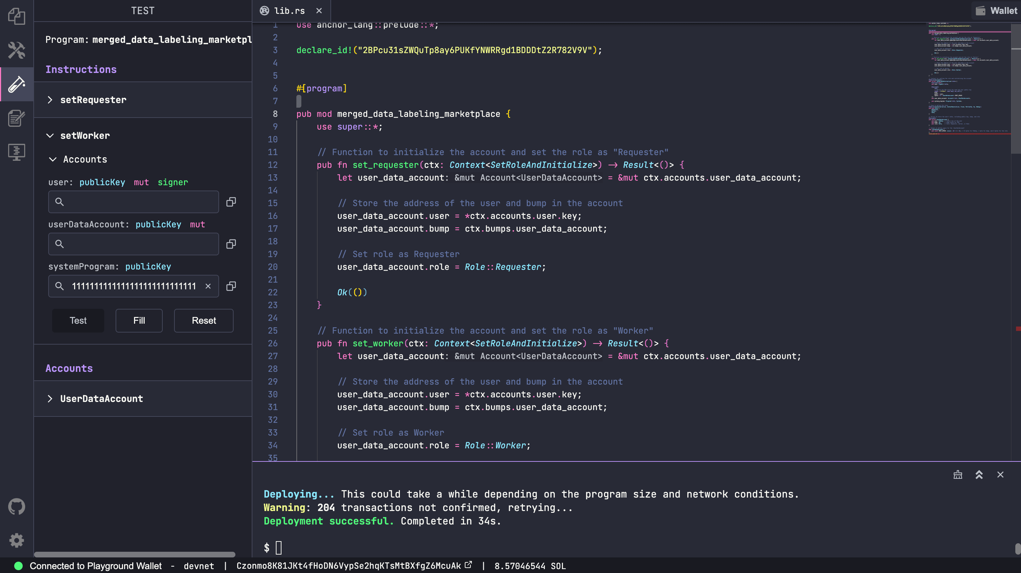This screenshot has width=1021, height=573.
Task: Focus the user publicKey input field
Action: 134,202
